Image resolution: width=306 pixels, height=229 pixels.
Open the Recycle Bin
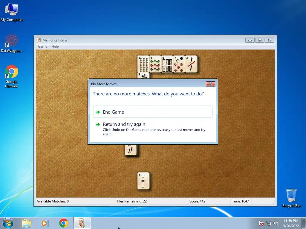click(x=291, y=198)
